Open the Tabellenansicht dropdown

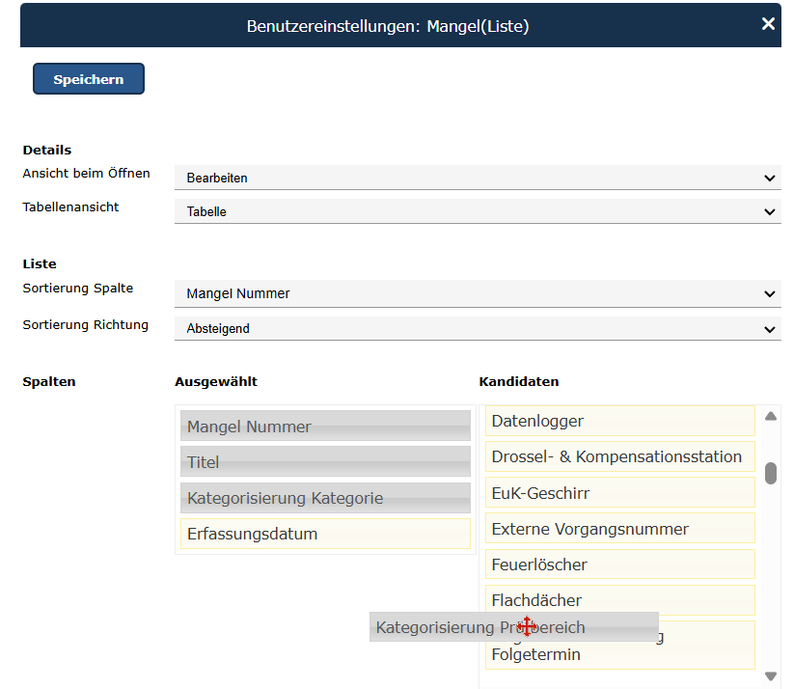click(478, 211)
